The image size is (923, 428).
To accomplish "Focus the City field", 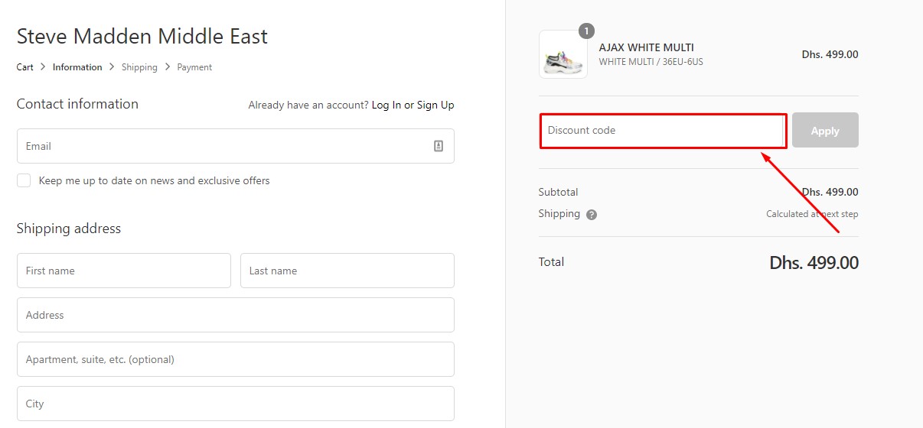I will (x=236, y=404).
